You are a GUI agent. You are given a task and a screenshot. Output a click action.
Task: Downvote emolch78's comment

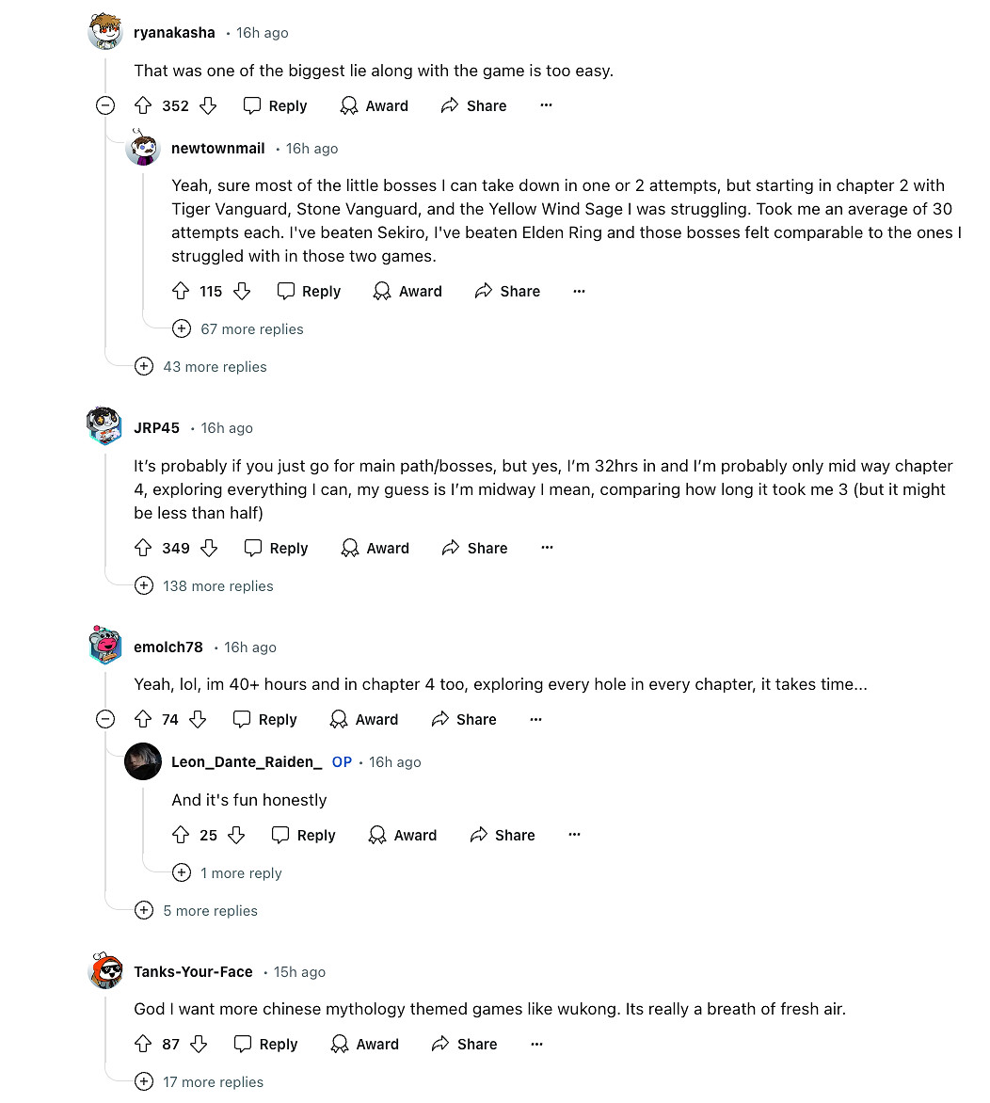tap(198, 720)
